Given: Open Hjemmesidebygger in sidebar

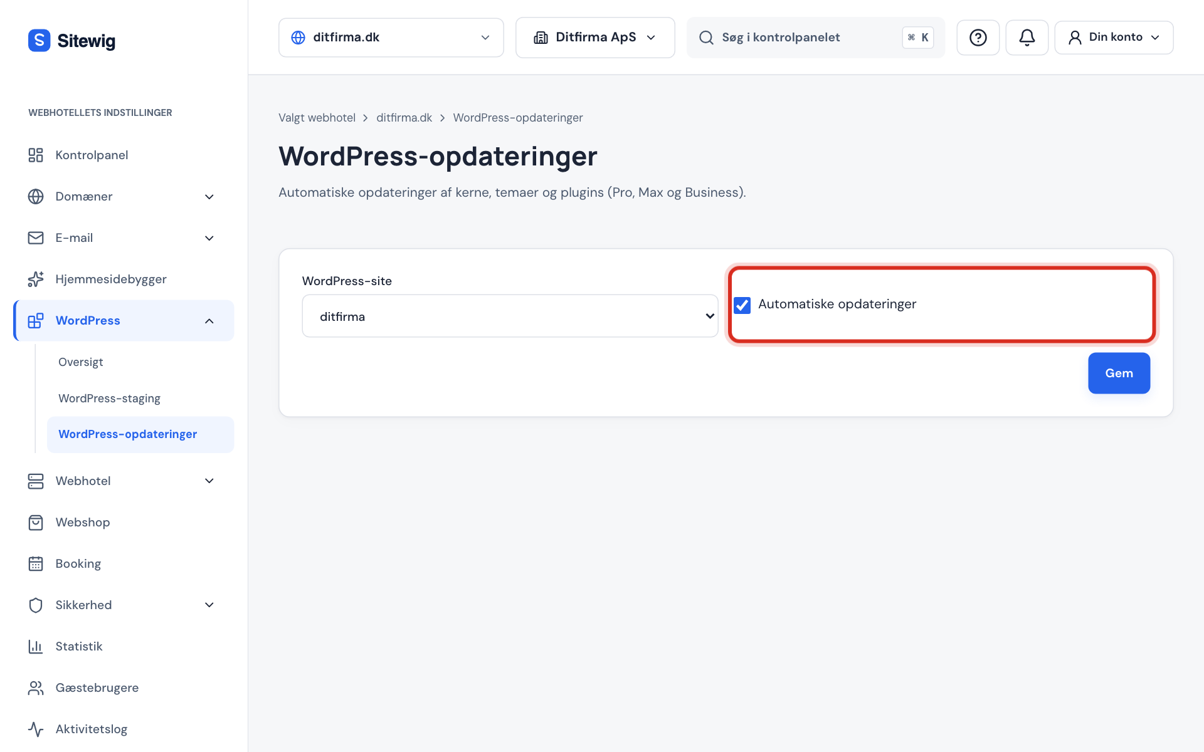Looking at the screenshot, I should click(124, 279).
